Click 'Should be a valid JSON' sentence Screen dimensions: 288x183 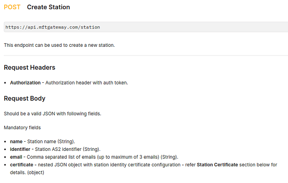click(53, 114)
